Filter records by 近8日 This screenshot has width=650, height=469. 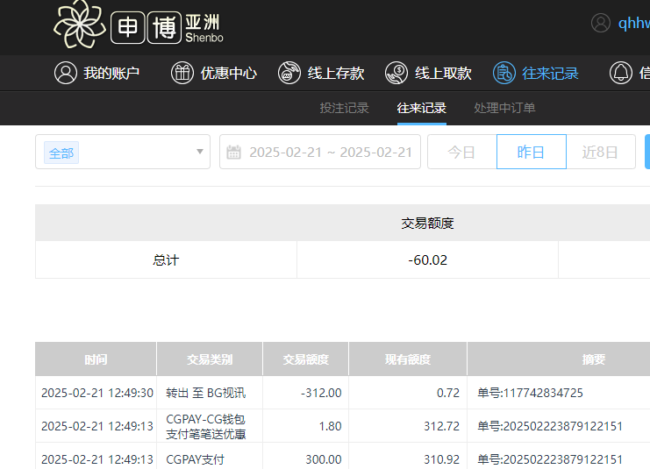pos(600,153)
